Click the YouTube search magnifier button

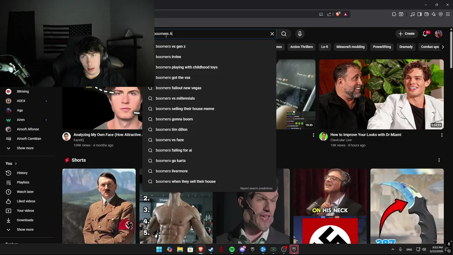pos(284,34)
